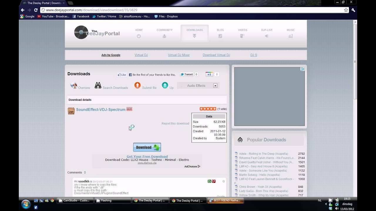Click the teal Up arrow icon

165,85
